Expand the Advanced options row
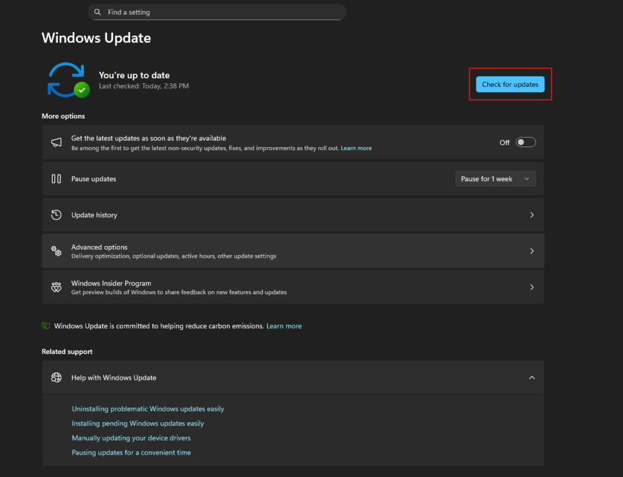This screenshot has width=623, height=477. coord(292,250)
